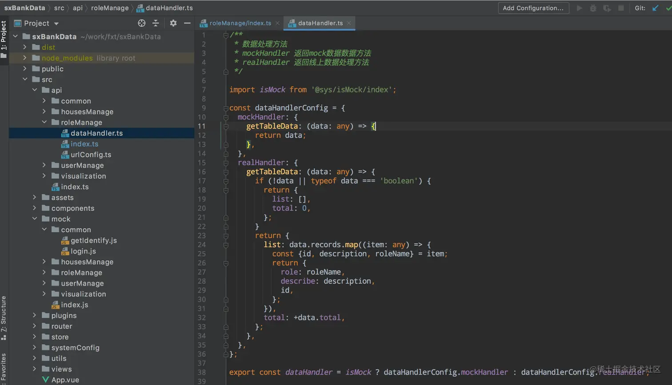Click the Stop square icon in toolbar

point(621,8)
